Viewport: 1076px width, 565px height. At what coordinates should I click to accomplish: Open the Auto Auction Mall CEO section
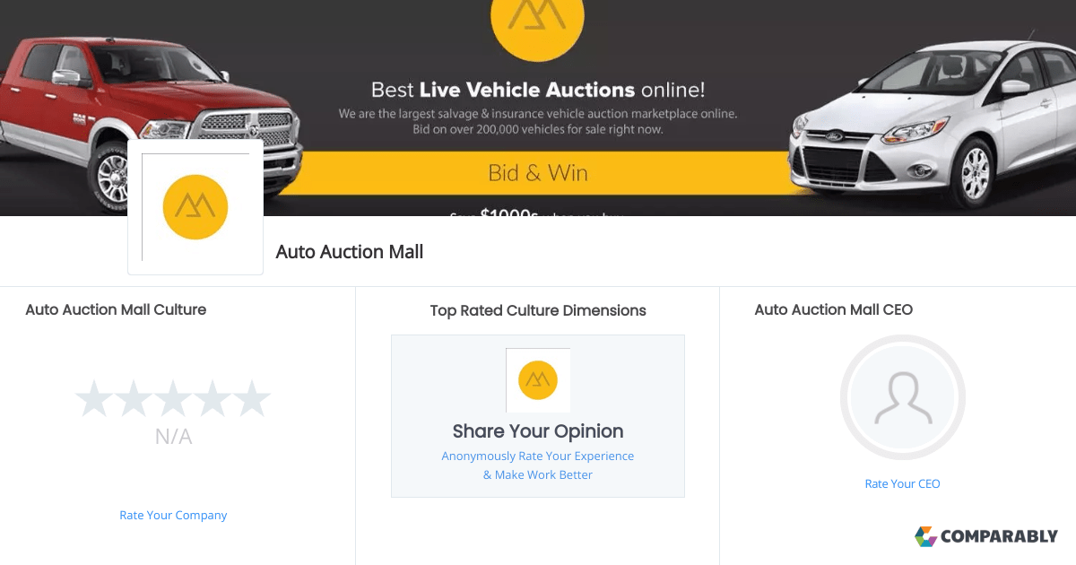[833, 309]
